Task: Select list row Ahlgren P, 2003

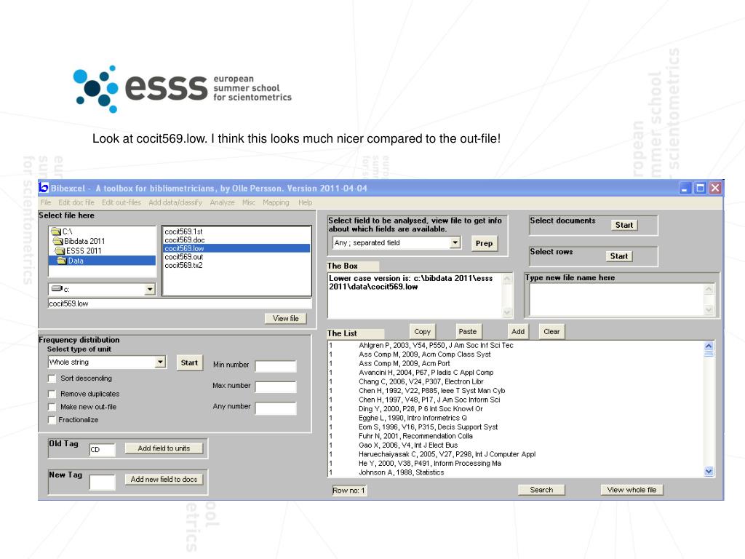Action: pos(436,345)
